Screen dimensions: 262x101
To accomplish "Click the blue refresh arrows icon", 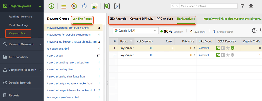I will coord(84,6).
